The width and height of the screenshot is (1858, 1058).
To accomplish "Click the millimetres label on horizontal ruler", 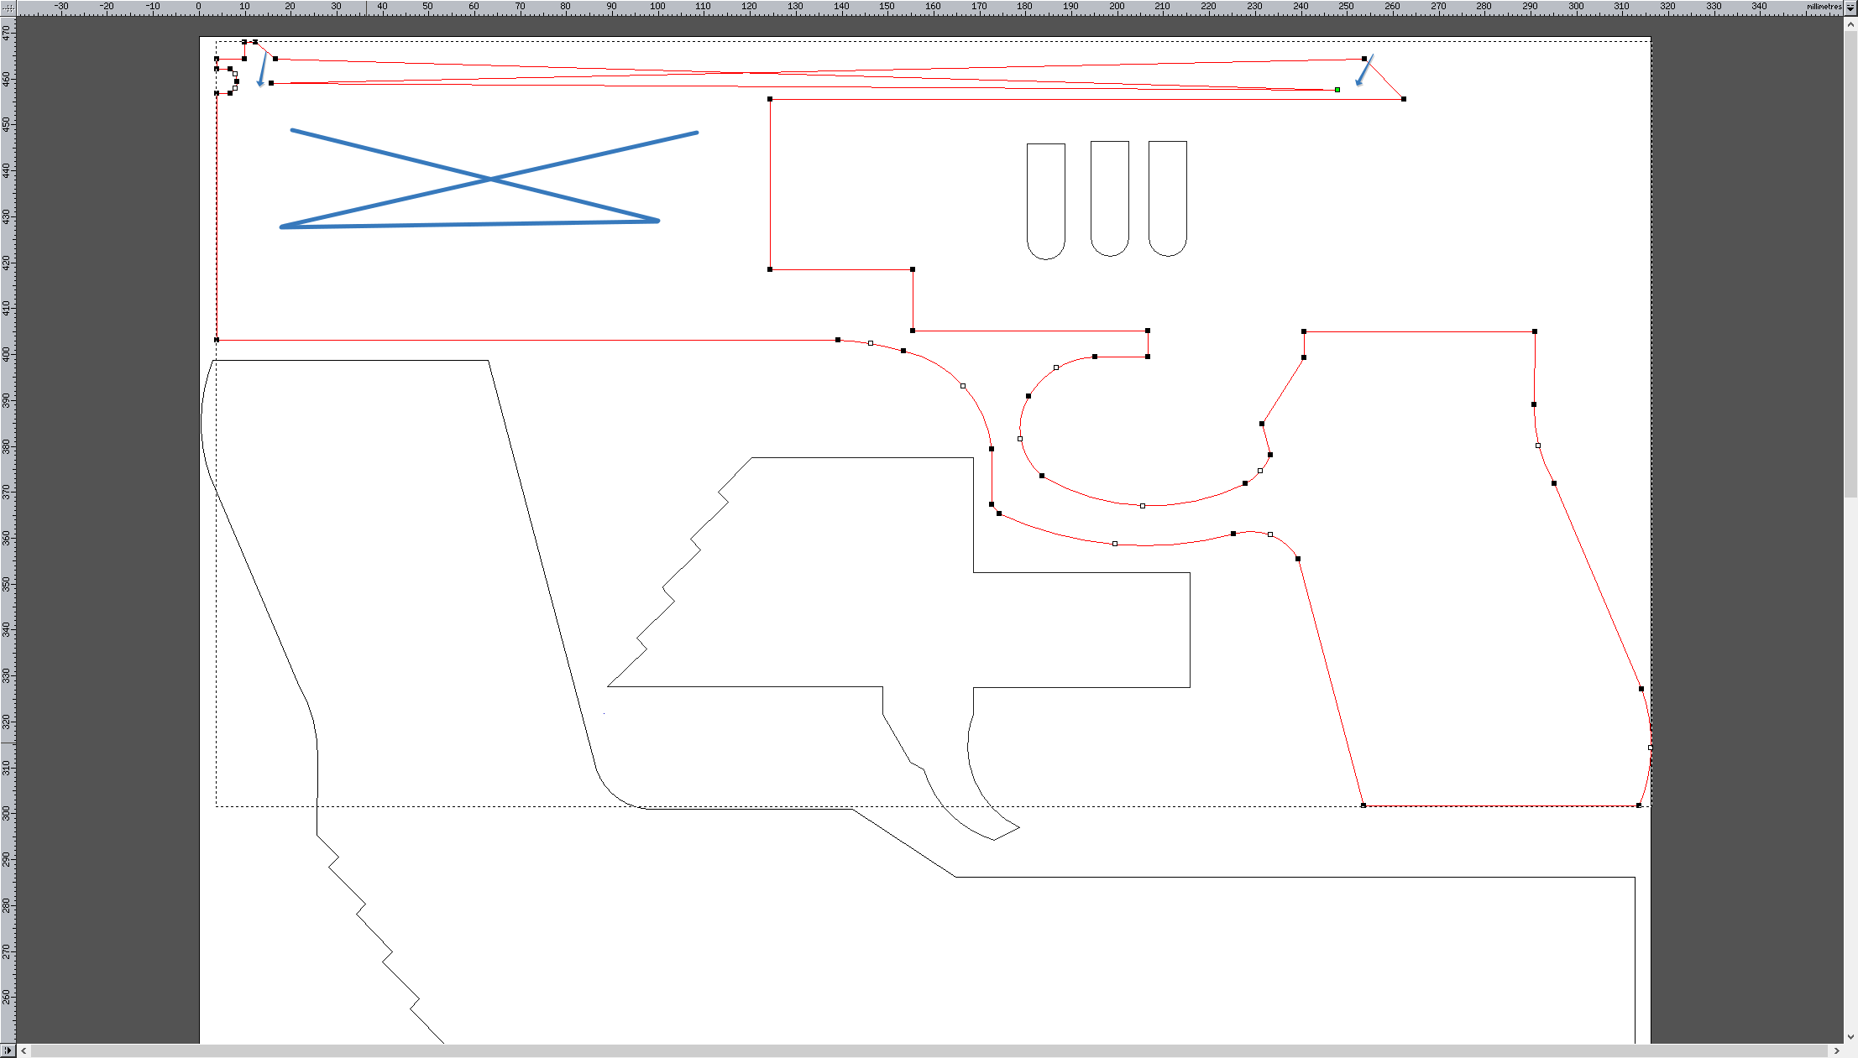I will pos(1824,7).
